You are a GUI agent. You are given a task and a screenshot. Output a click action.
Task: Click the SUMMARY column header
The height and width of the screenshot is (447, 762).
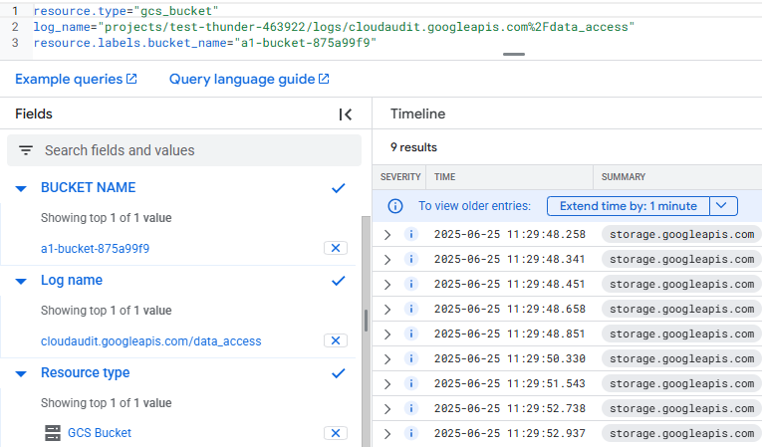[x=624, y=177]
